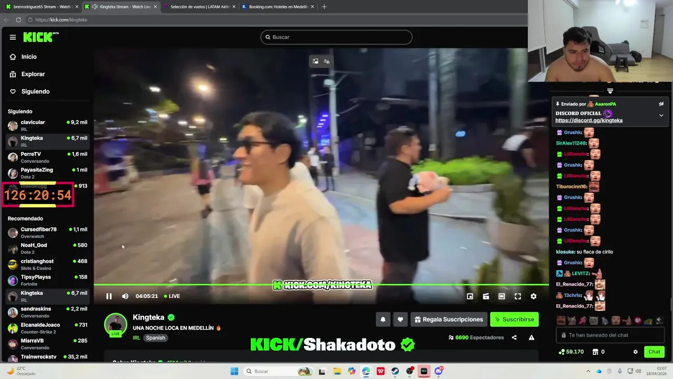Open PayasitaZing channel in sidebar
This screenshot has height=379, width=673.
point(47,173)
